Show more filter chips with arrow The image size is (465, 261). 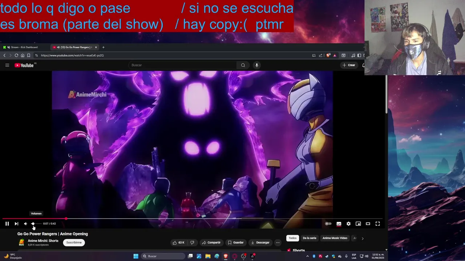(363, 238)
